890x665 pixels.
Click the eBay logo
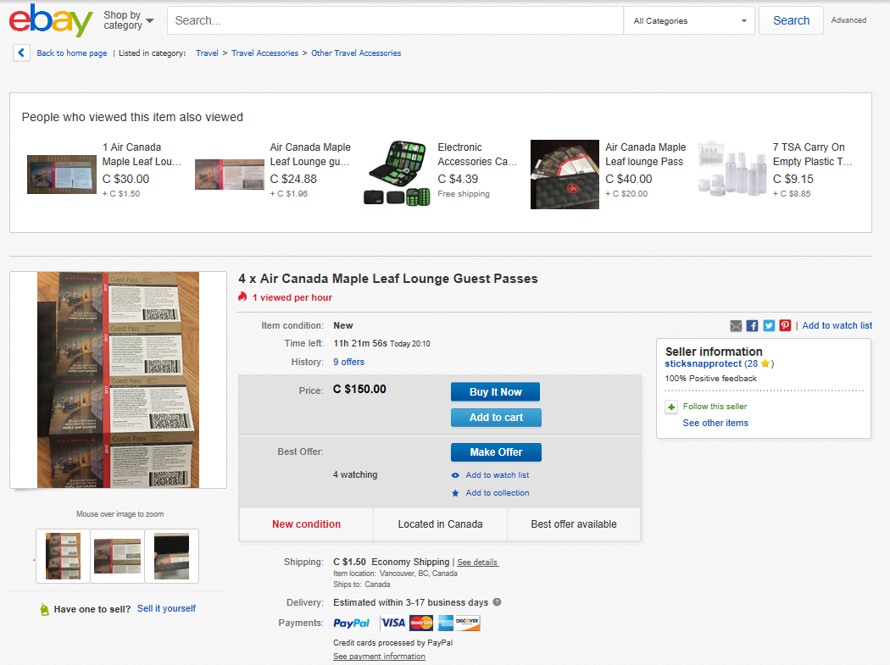coord(51,20)
